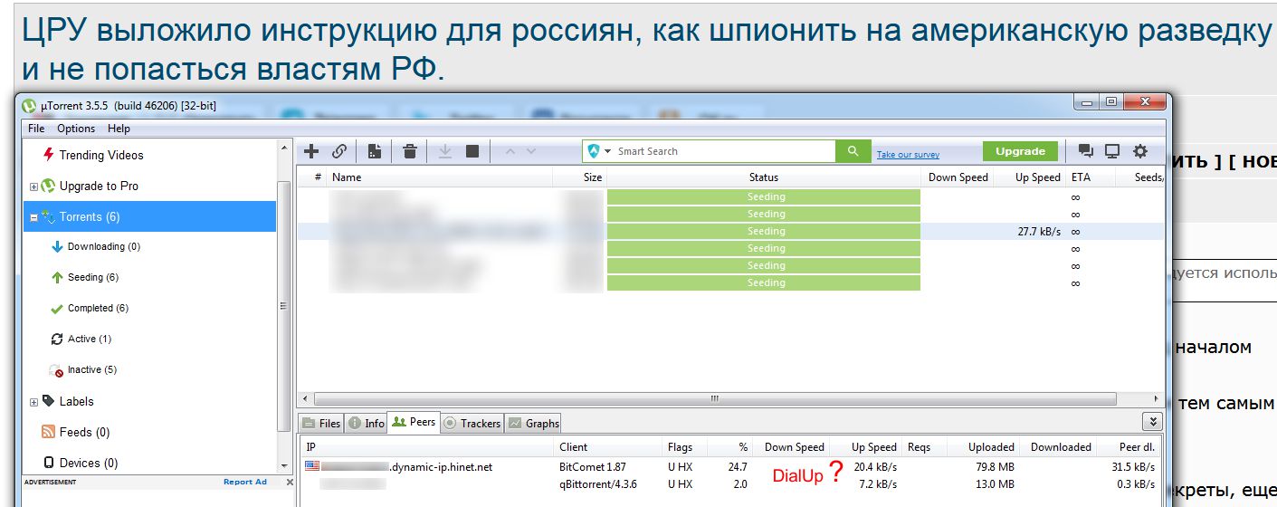1277x507 pixels.
Task: Add torrent from URL link icon
Action: tap(339, 151)
